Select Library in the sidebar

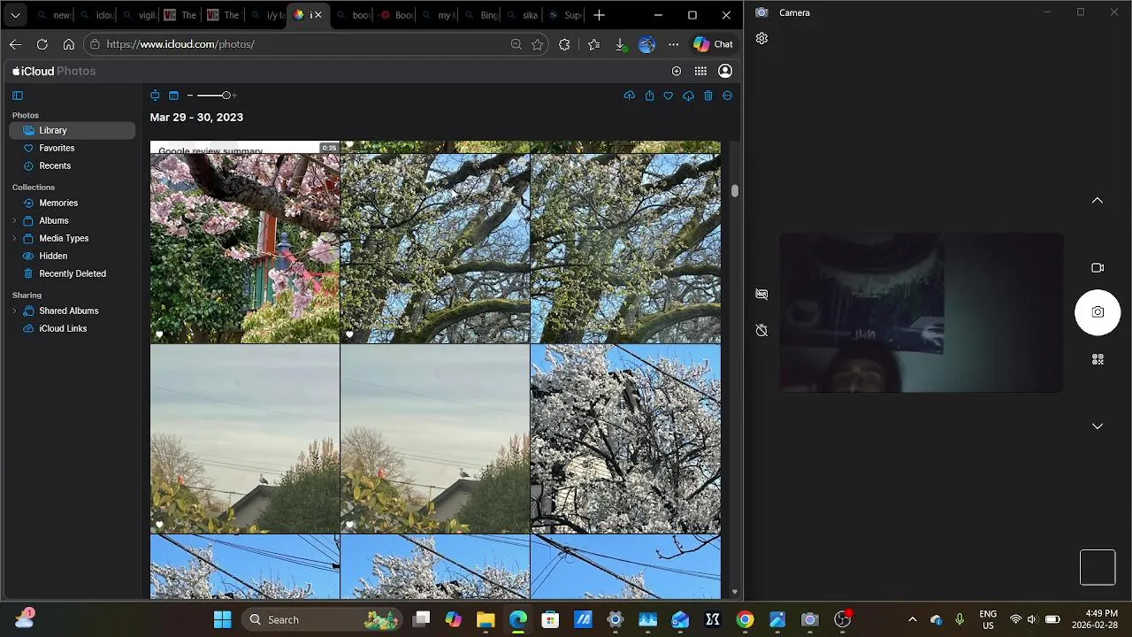click(73, 130)
